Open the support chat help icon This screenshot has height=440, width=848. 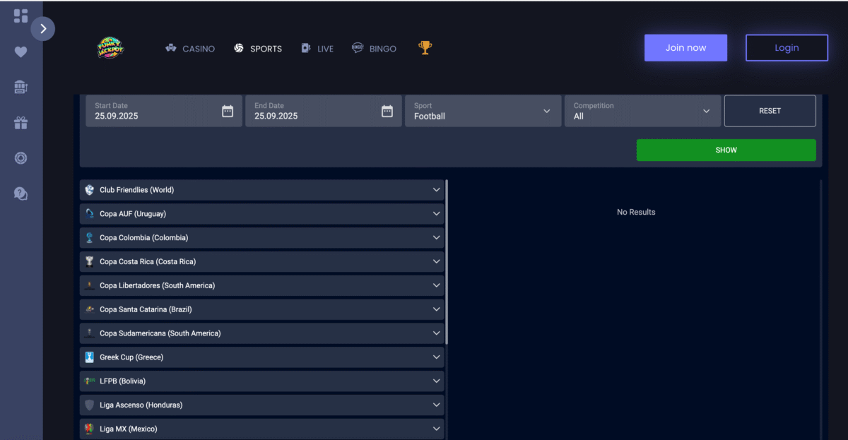pyautogui.click(x=20, y=194)
